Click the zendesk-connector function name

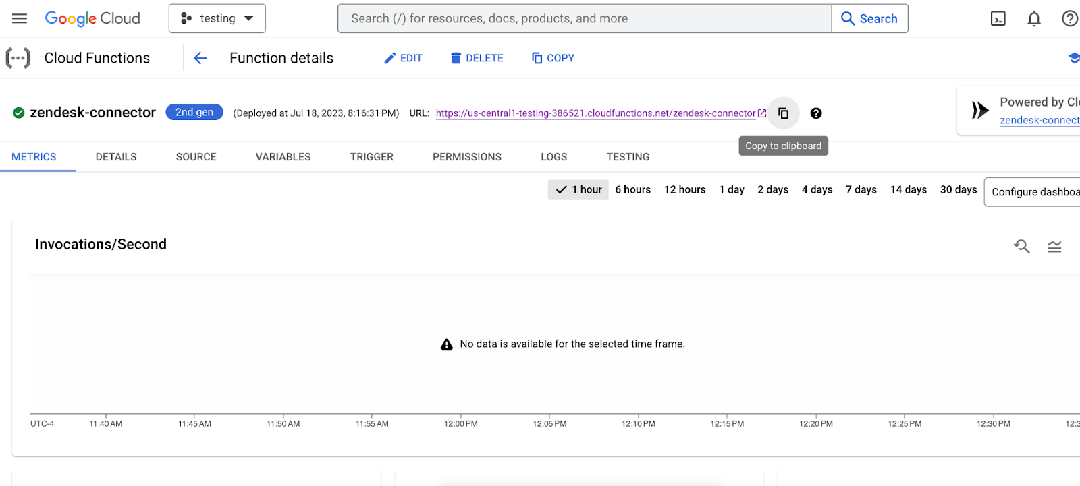click(x=93, y=113)
